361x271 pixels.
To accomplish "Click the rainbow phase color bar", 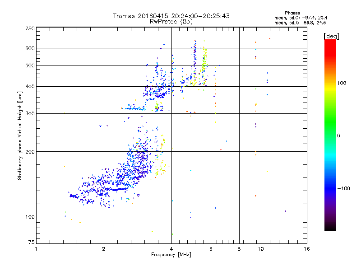I will [x=330, y=135].
